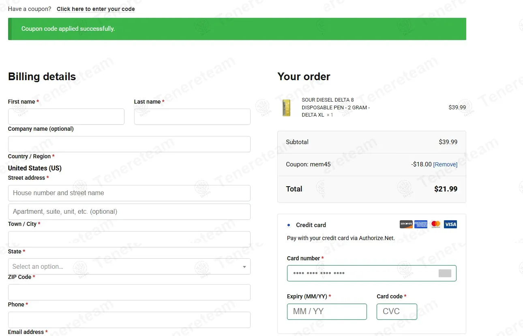Click the Visa card logo

coord(450,224)
